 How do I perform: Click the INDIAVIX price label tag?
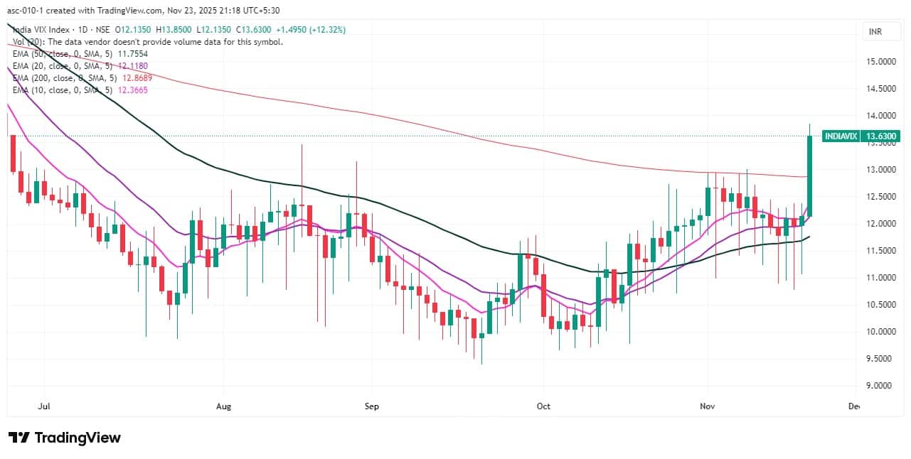coord(840,136)
